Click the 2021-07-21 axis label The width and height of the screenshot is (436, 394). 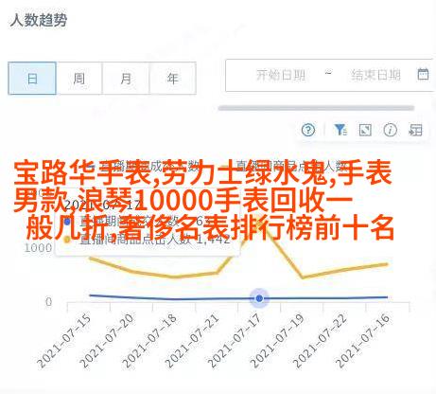(x=192, y=340)
